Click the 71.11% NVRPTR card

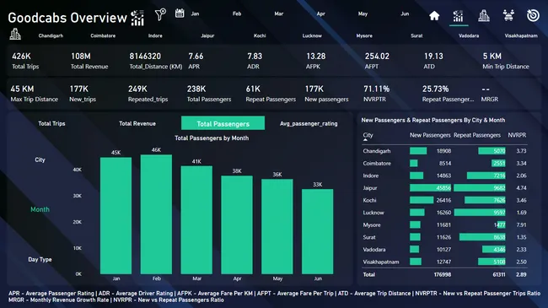[376, 94]
